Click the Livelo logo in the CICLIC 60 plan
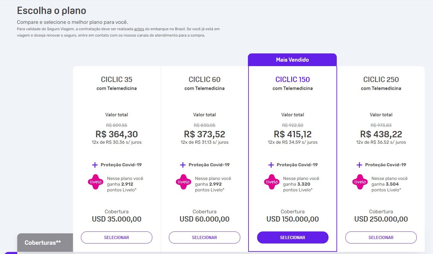 [x=184, y=182]
